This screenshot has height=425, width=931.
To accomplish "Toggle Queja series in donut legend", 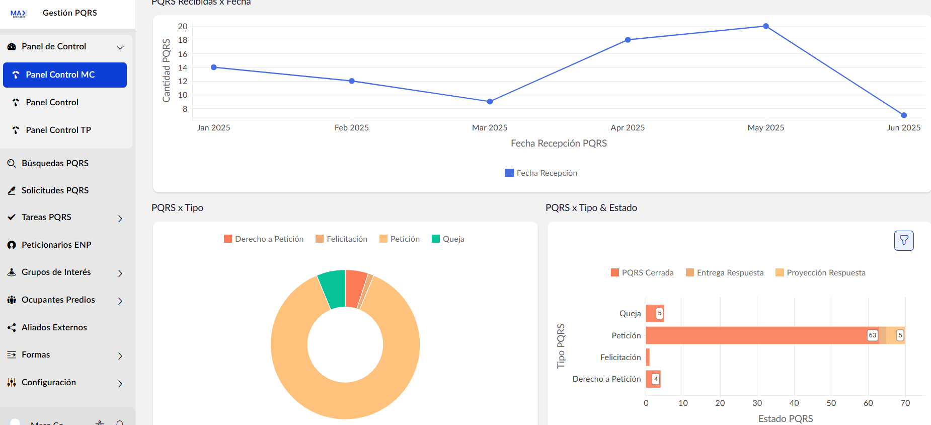I will point(448,239).
